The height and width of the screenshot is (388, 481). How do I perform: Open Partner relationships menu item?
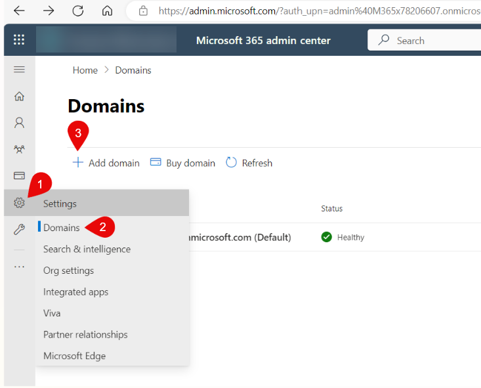pos(85,335)
